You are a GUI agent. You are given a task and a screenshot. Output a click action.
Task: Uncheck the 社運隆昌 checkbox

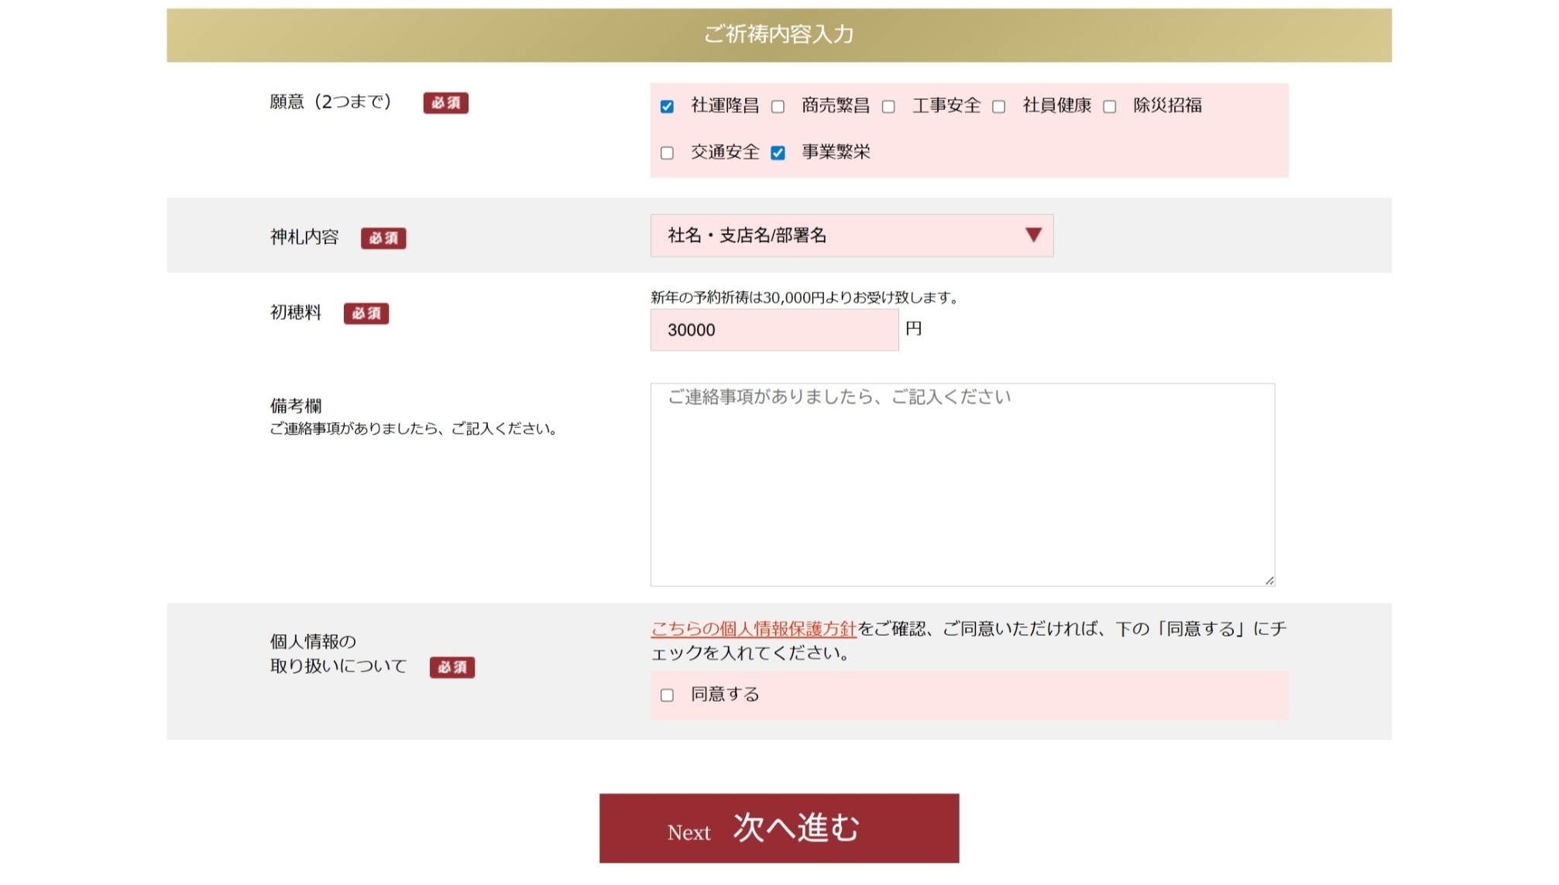[x=667, y=107]
